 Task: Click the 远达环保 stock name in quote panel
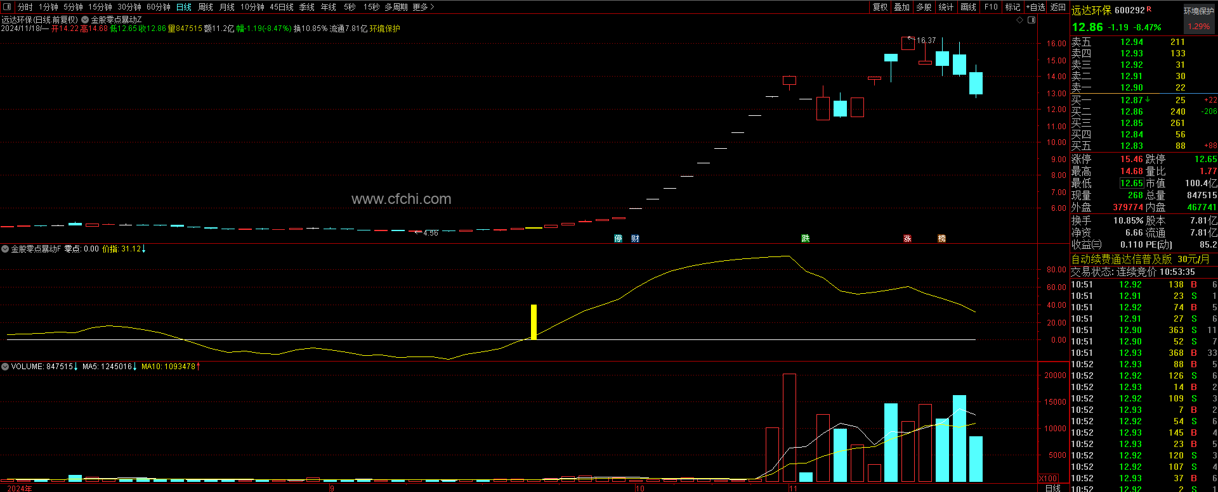(1091, 11)
